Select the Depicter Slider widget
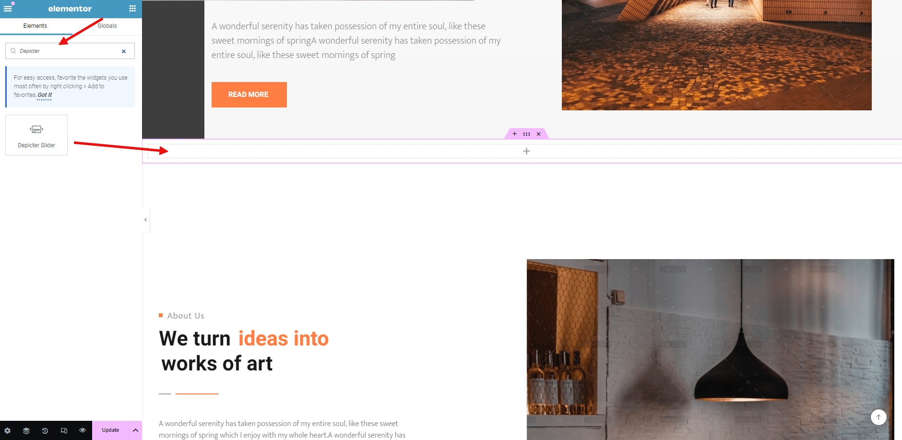Image resolution: width=902 pixels, height=440 pixels. pos(36,135)
